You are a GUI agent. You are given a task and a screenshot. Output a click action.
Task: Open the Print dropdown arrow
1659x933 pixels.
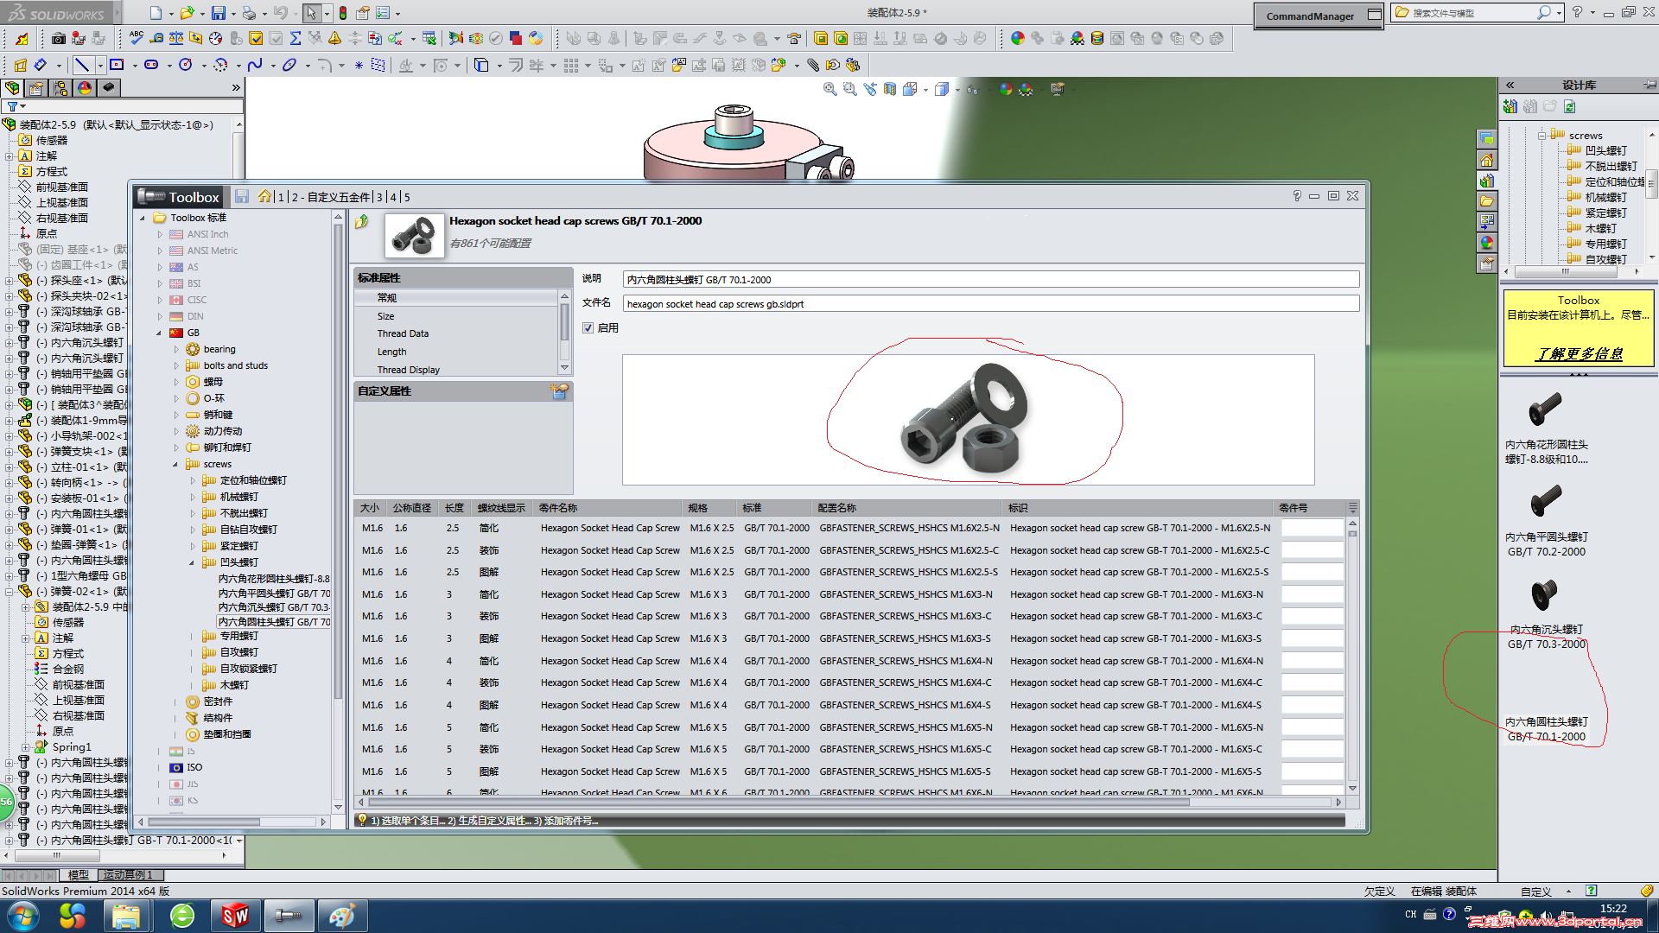click(264, 14)
